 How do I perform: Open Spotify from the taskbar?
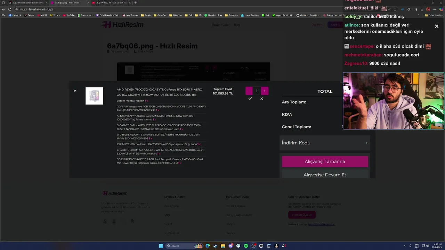coord(246,246)
